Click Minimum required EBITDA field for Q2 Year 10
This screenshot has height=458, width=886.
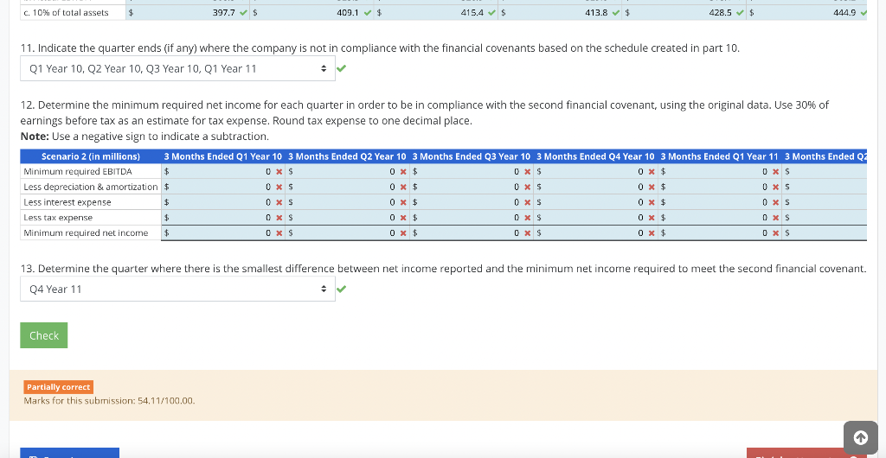click(346, 171)
